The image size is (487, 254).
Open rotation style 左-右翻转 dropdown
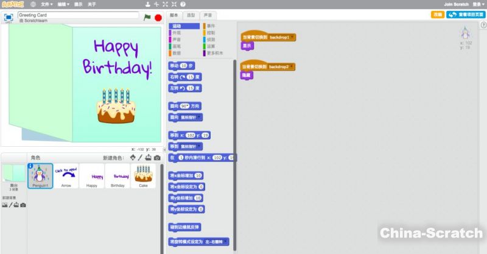tap(225, 242)
